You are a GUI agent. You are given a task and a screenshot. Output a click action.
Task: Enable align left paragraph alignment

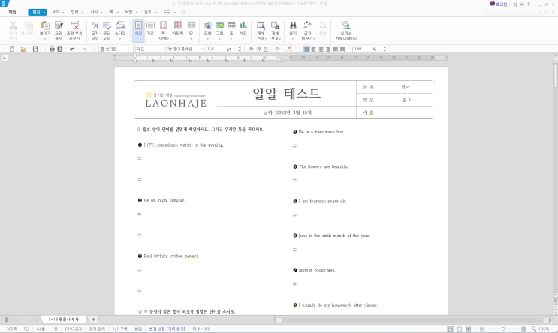pyautogui.click(x=314, y=49)
